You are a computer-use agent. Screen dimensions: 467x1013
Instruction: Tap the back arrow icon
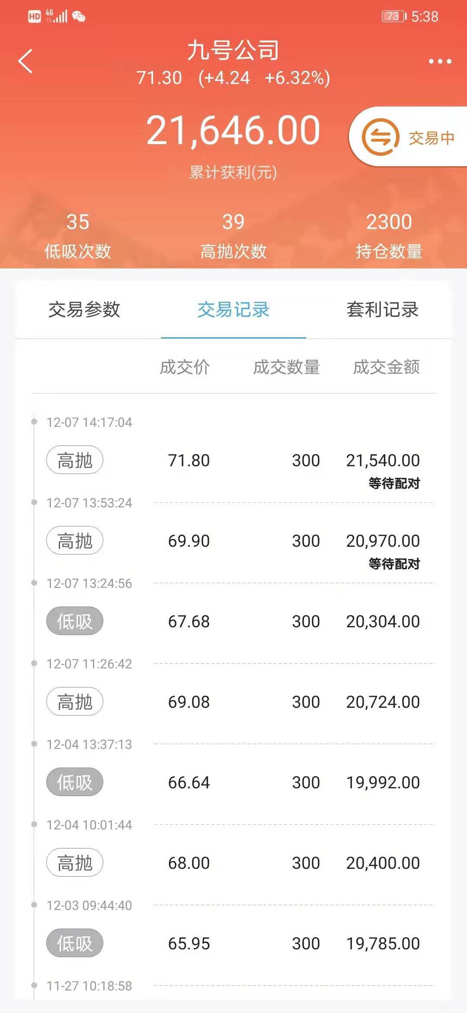click(x=26, y=61)
